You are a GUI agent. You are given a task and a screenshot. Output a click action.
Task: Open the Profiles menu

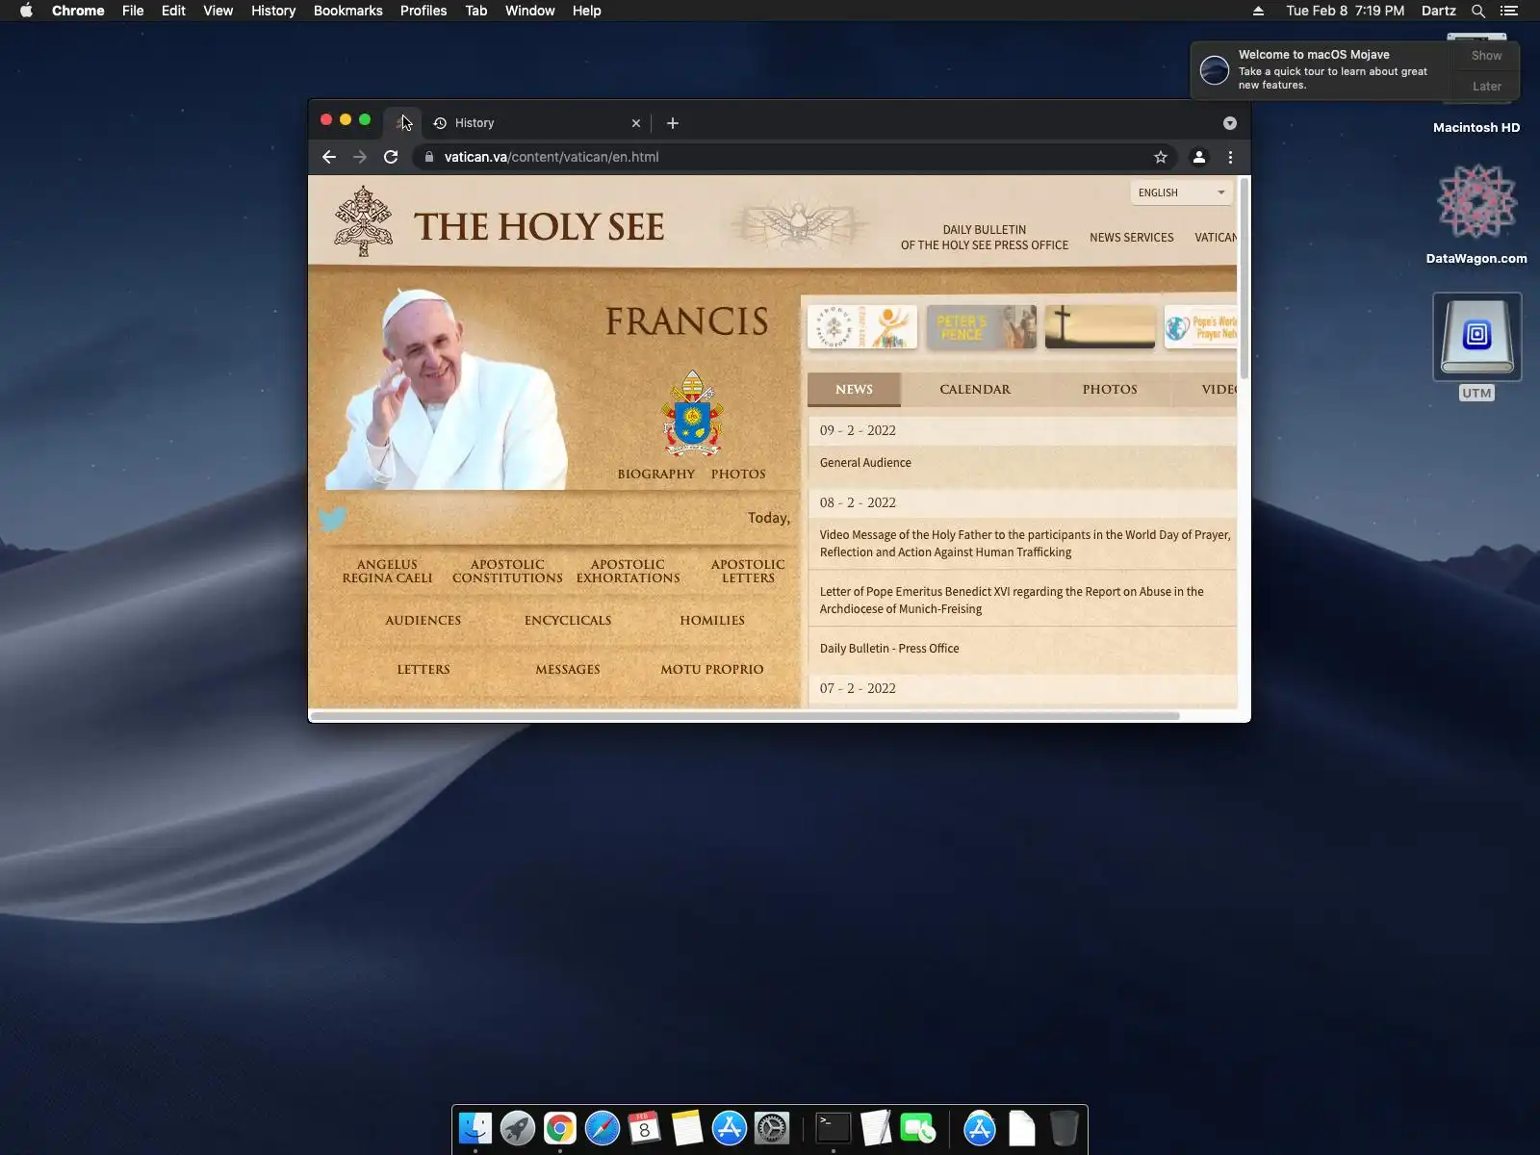[423, 11]
